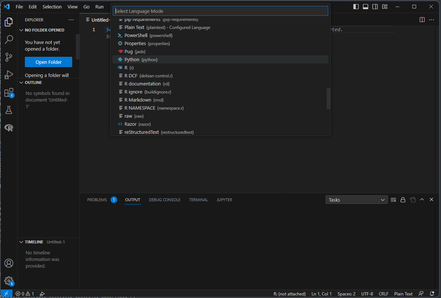Viewport: 441px width, 298px height.
Task: Clear the Output panel
Action: point(393,199)
